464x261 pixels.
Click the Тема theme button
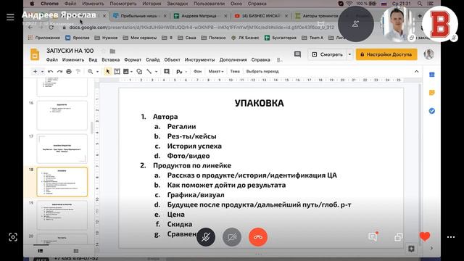pyautogui.click(x=235, y=72)
